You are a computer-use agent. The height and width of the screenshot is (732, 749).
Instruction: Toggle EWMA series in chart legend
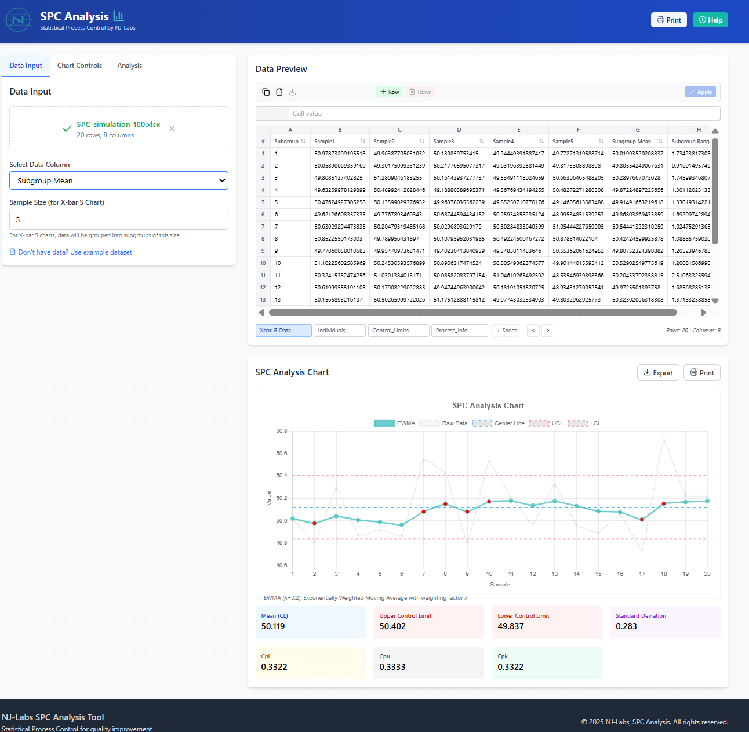tap(394, 423)
